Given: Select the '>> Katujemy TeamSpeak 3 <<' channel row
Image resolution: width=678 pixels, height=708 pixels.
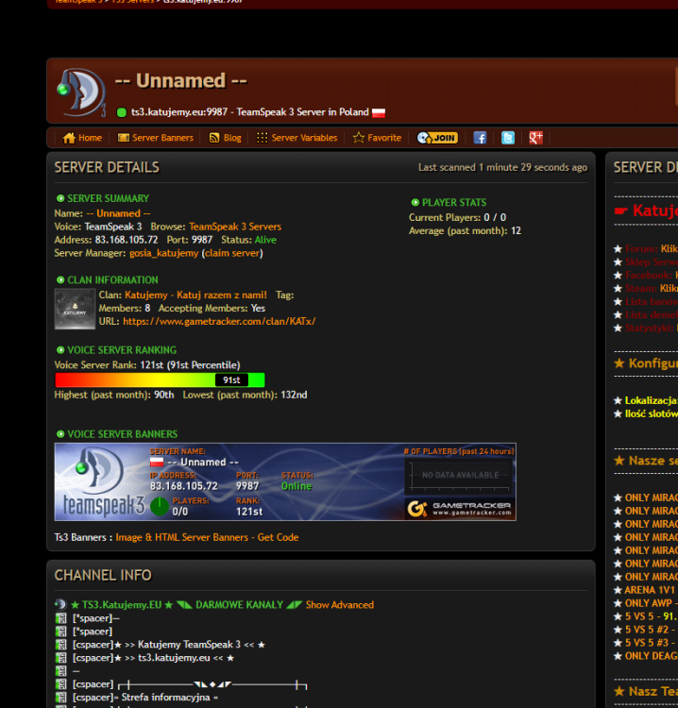Looking at the screenshot, I should pyautogui.click(x=169, y=645).
